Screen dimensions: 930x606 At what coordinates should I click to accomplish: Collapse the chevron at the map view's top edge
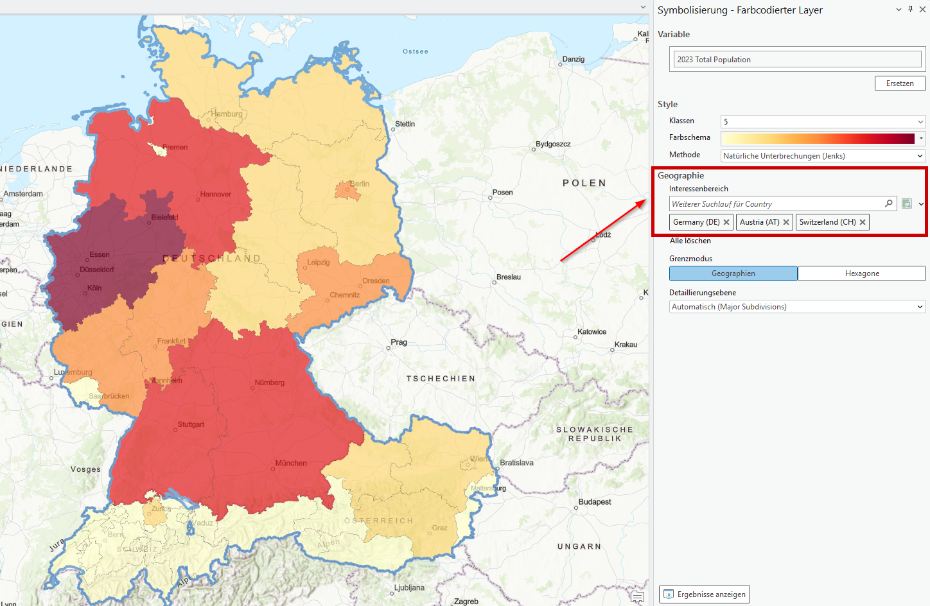coord(643,7)
